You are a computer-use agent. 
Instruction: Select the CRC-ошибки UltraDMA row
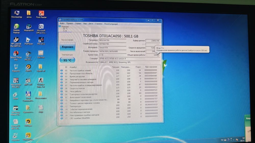109,118
